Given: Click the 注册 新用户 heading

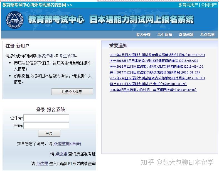Looking at the screenshot, I should [x=17, y=46].
